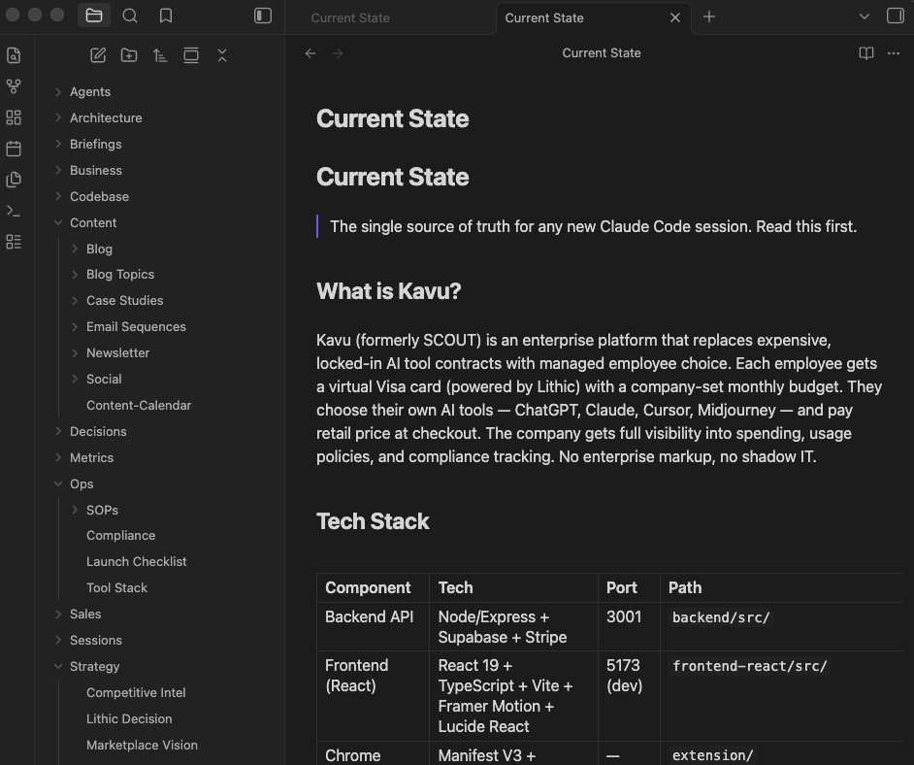Open graph view from the ribbon
This screenshot has height=765, width=914.
[x=14, y=86]
